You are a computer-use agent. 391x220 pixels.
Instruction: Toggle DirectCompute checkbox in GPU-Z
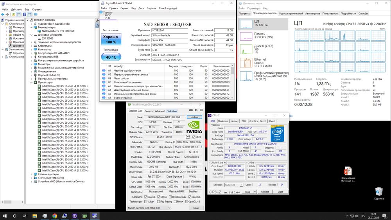pos(170,197)
